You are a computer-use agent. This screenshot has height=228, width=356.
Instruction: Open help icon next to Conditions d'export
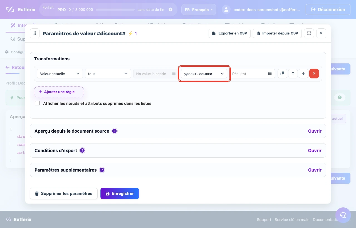[x=82, y=150]
